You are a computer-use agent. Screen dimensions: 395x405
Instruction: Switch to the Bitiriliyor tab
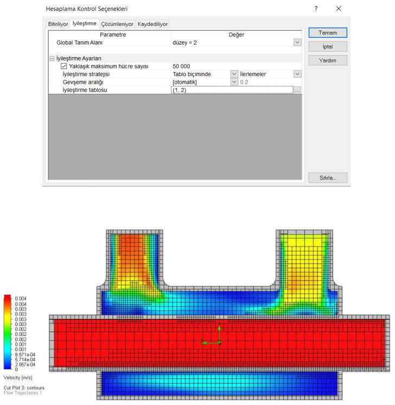pos(58,24)
